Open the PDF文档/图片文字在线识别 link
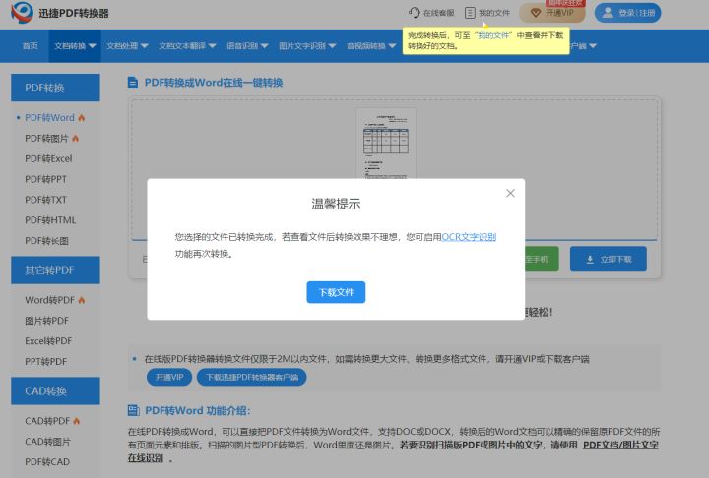This screenshot has width=709, height=478. coord(620,445)
